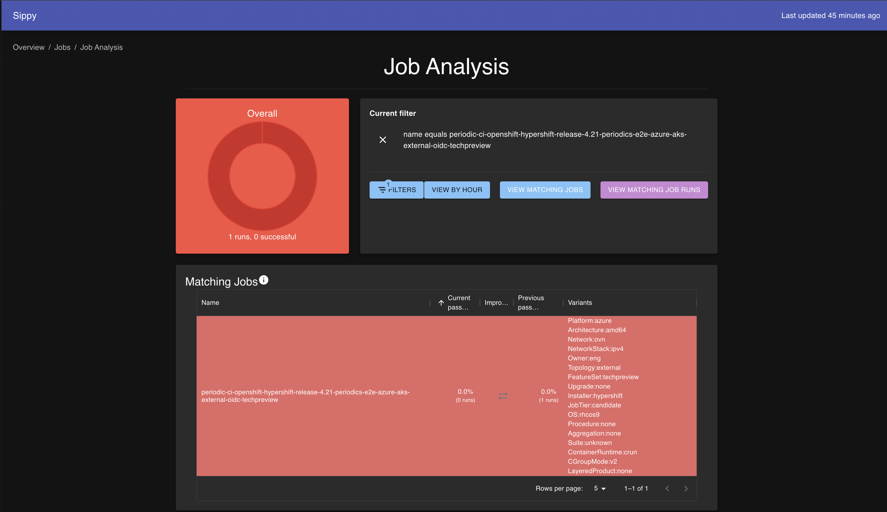Open the Overview breadcrumb link
This screenshot has width=887, height=512.
click(x=28, y=47)
